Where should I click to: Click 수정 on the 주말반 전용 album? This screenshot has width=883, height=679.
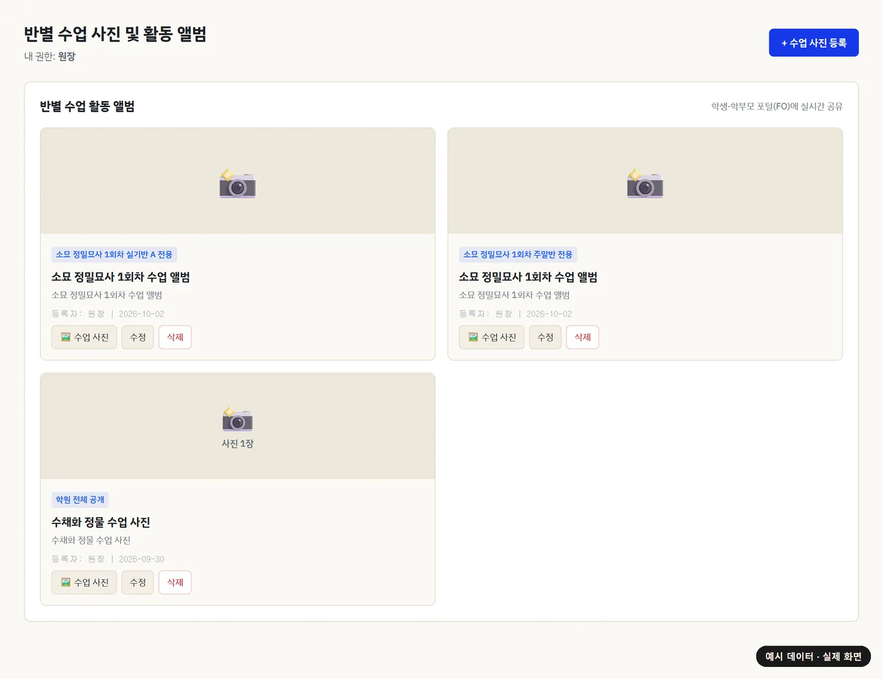coord(545,337)
